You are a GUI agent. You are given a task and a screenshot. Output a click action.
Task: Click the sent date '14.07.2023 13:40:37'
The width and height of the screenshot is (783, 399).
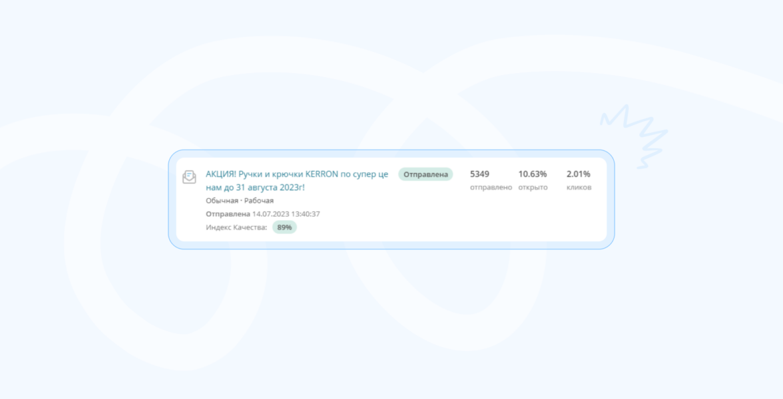[286, 214]
